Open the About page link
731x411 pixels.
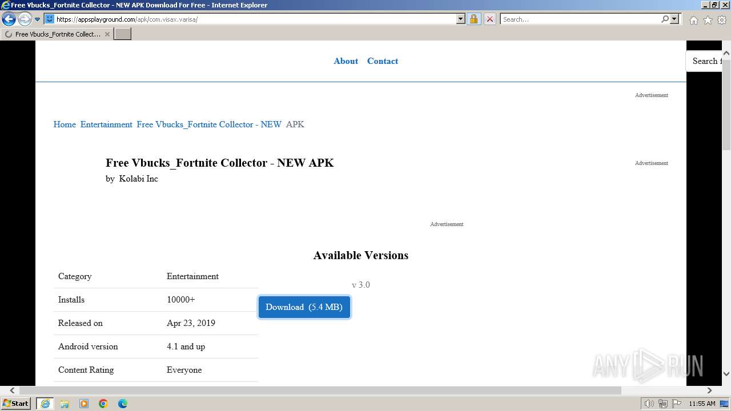(x=346, y=61)
